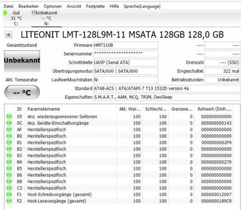Open the Optionen menu
The height and width of the screenshot is (210, 241).
coord(53,6)
